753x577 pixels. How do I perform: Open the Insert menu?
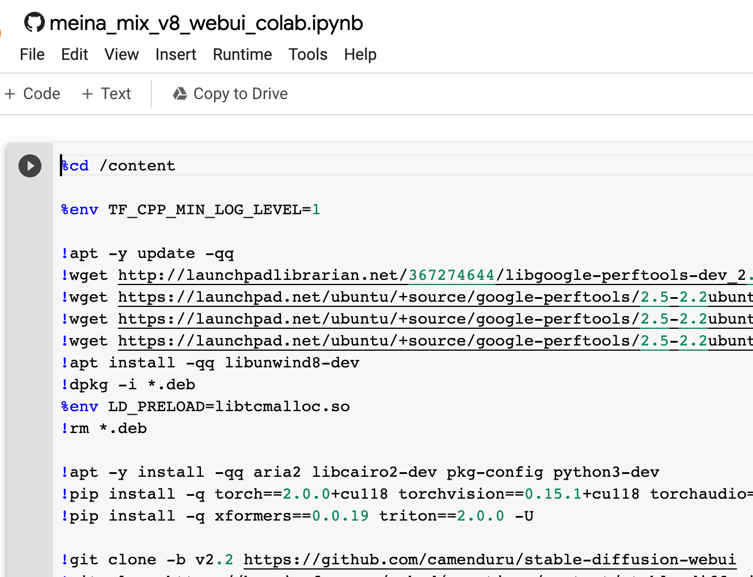(176, 54)
